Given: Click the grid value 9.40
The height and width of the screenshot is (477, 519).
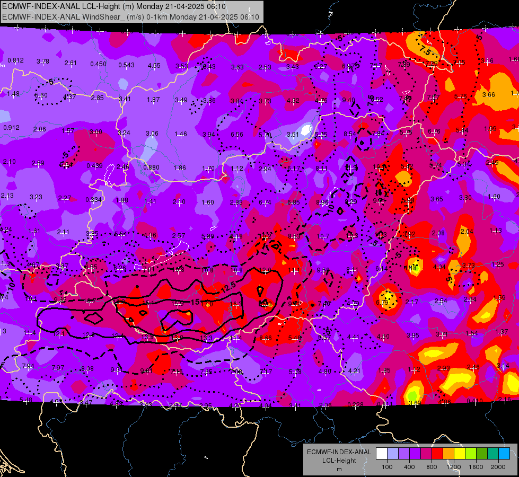Looking at the screenshot, I should 348,100.
